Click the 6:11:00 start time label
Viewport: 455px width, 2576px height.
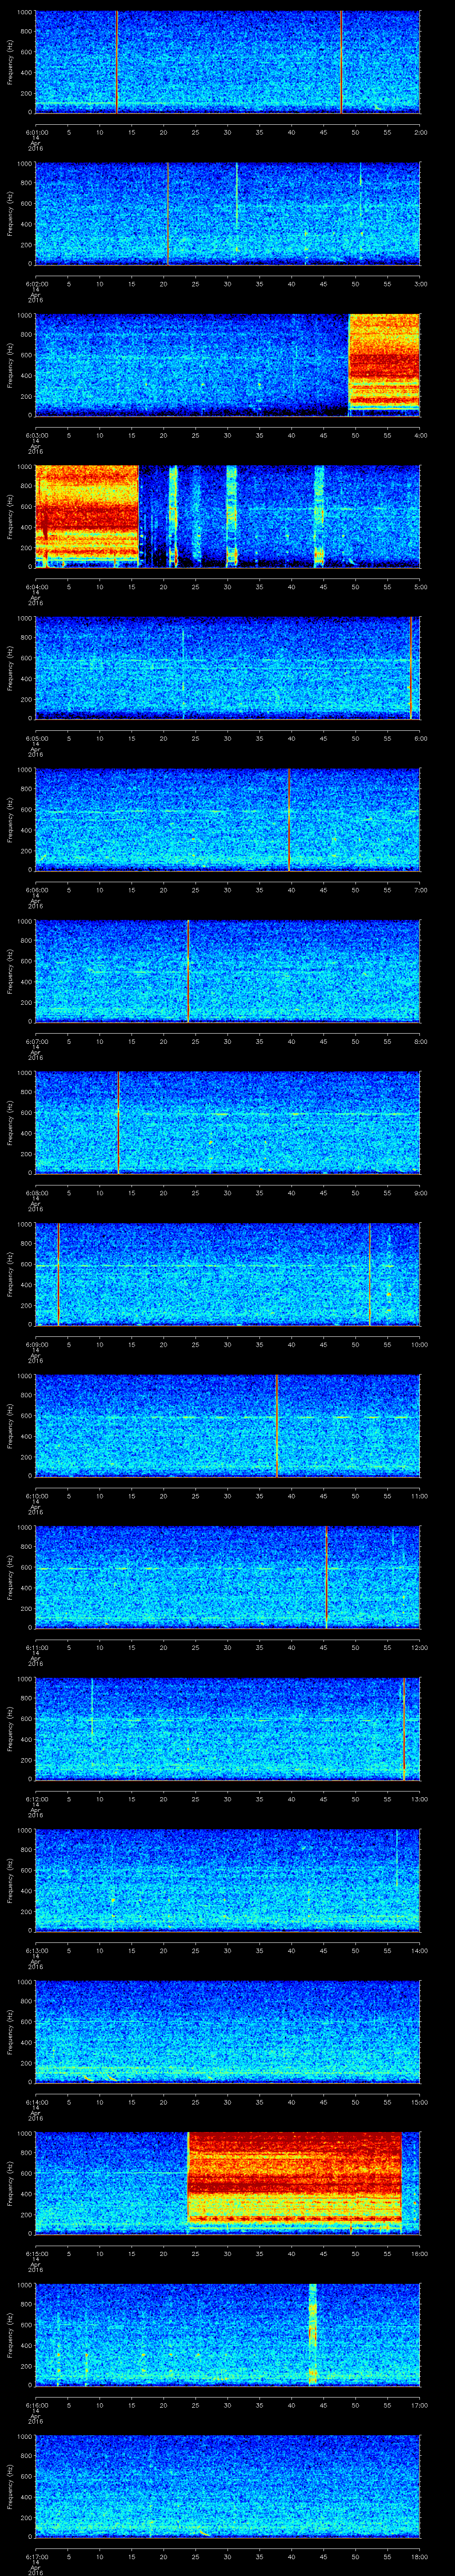pos(36,1648)
